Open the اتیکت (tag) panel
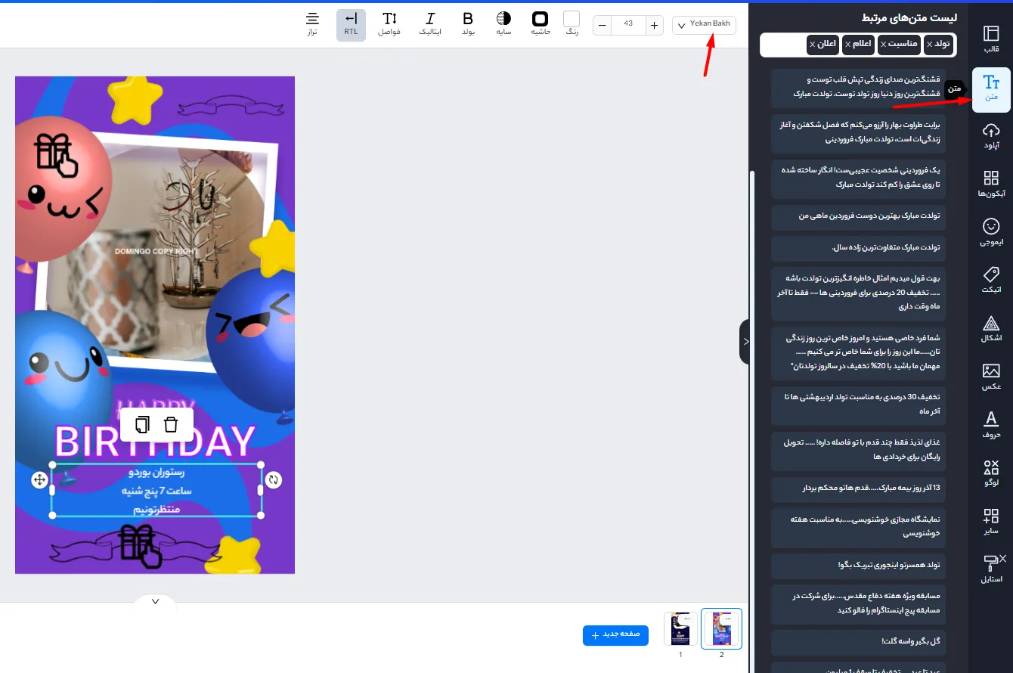 pos(990,280)
